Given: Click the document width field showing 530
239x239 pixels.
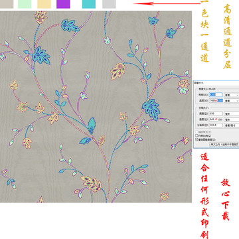Looking at the screenshot, I should point(216,114).
